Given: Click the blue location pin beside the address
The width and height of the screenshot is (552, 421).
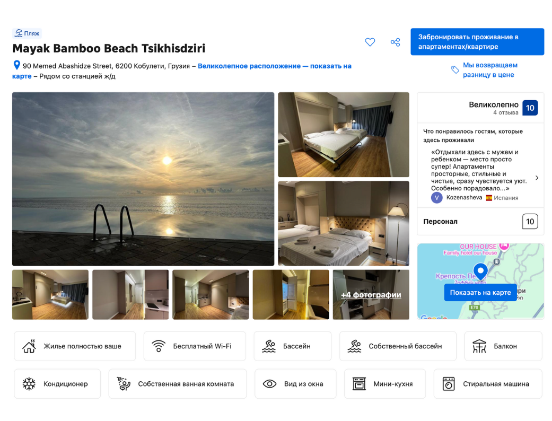Looking at the screenshot, I should (x=16, y=66).
